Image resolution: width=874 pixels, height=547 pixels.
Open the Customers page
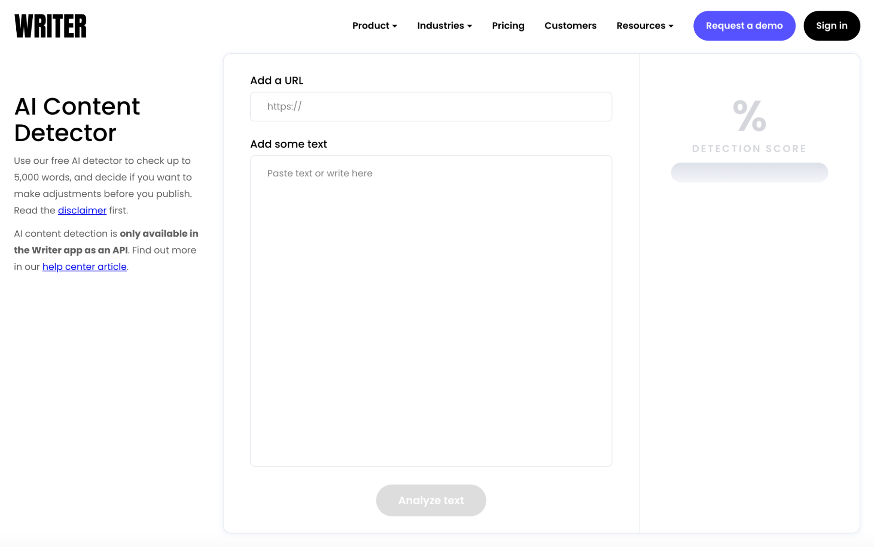570,26
